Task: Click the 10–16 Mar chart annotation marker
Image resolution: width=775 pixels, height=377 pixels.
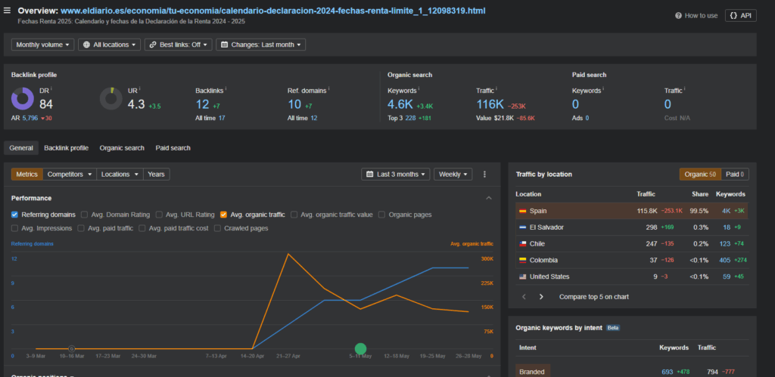Action: tap(71, 349)
